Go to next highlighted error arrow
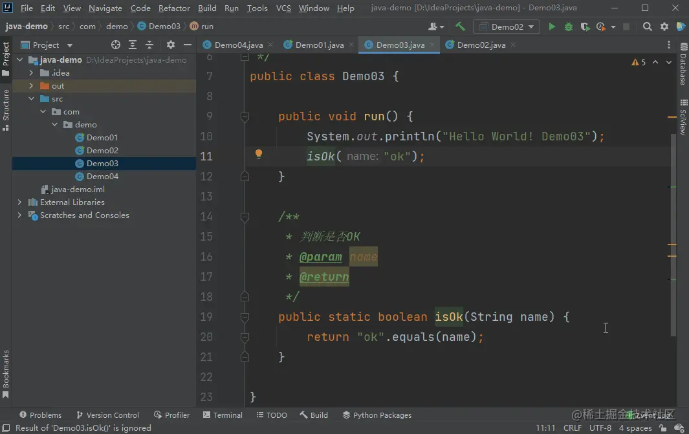This screenshot has width=689, height=434. [669, 62]
